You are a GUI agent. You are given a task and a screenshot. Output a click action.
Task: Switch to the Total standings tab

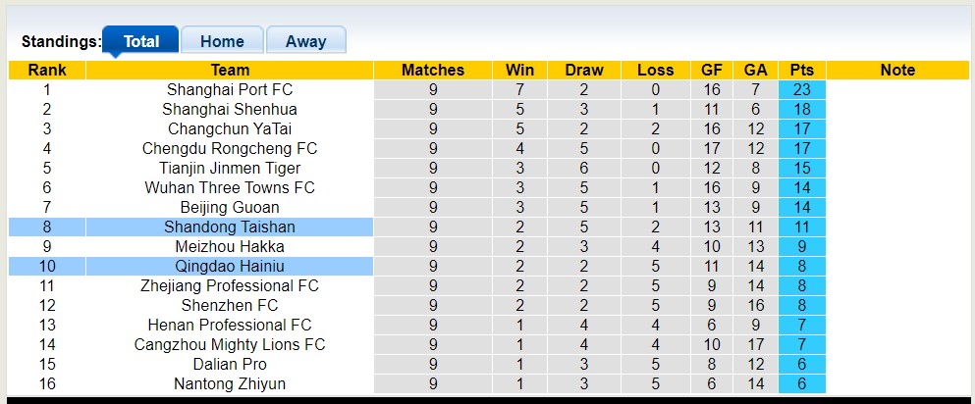pos(141,41)
